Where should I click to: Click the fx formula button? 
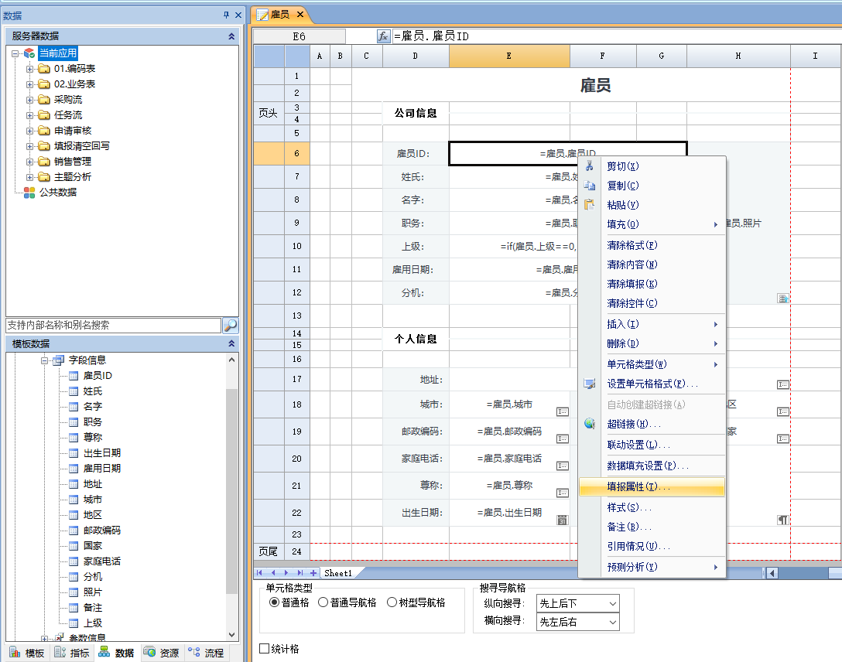click(x=384, y=36)
